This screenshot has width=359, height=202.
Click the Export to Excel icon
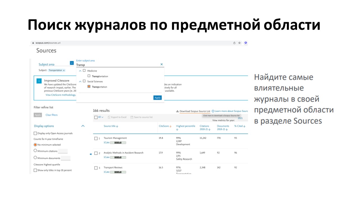pyautogui.click(x=109, y=117)
